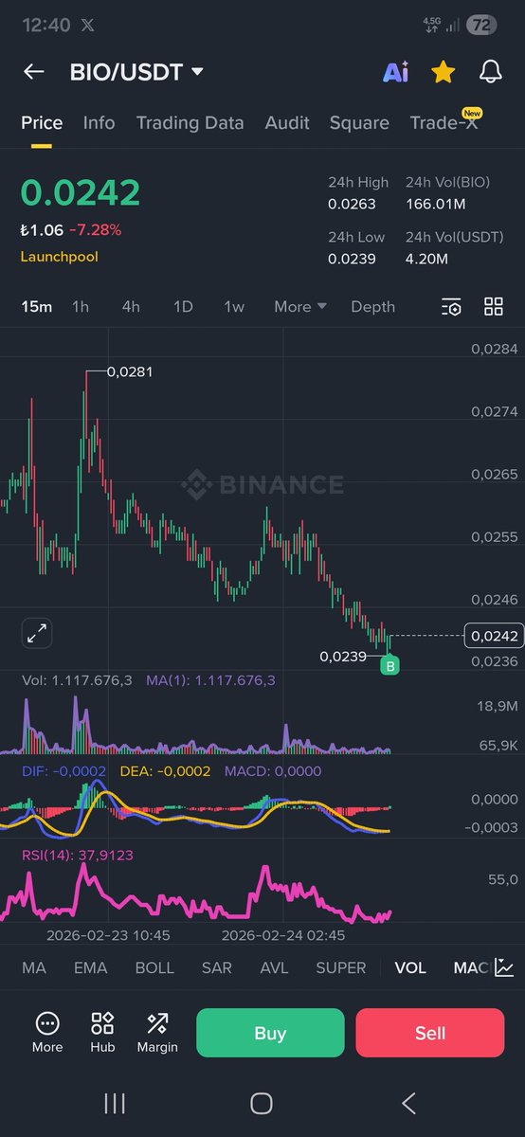Tap the RSI(14): 37,9123 label
The height and width of the screenshot is (1137, 525).
click(x=77, y=855)
